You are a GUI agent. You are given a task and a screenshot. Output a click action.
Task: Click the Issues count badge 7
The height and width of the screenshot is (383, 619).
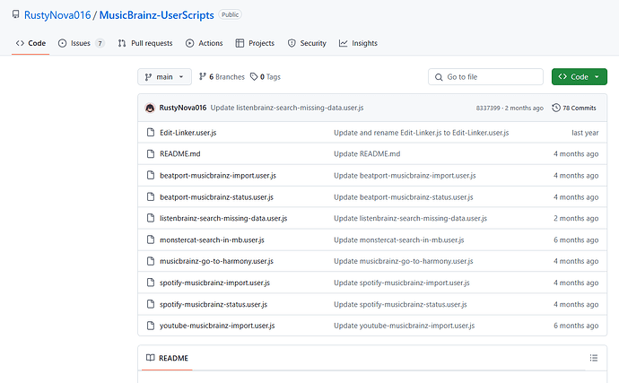(100, 43)
